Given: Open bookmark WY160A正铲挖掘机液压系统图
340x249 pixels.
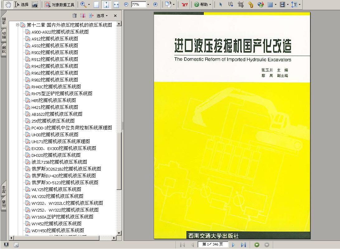Looking at the screenshot, I should pyautogui.click(x=62, y=217).
